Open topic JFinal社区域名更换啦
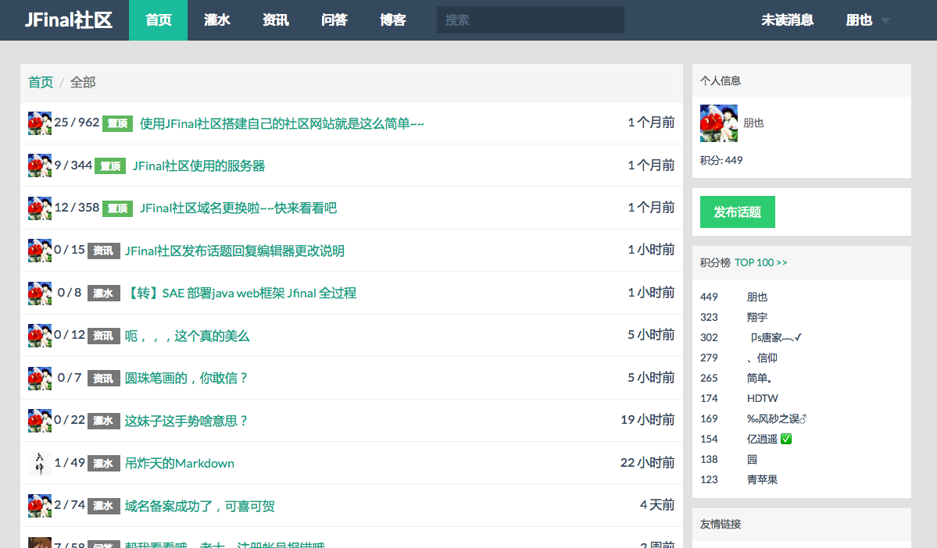Viewport: 937px width, 548px height. coord(238,208)
